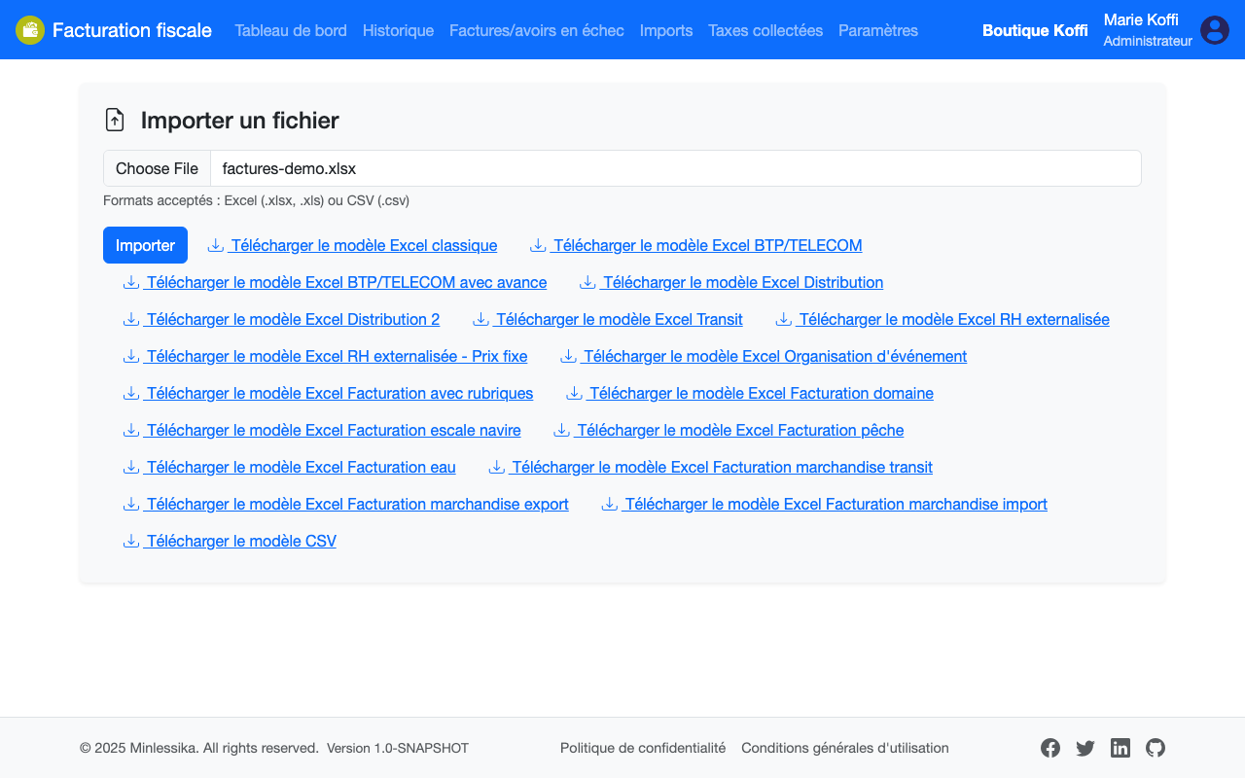
Task: Download the Excel Distribution template
Action: [731, 282]
